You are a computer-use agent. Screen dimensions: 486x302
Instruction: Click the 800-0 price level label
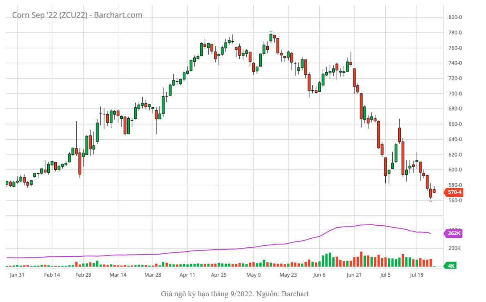[455, 17]
